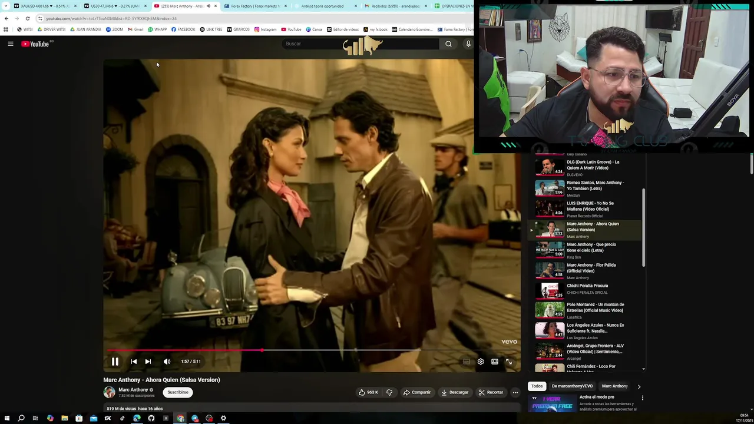Image resolution: width=754 pixels, height=424 pixels.
Task: Open YouTube hamburger guide menu
Action: coord(11,44)
